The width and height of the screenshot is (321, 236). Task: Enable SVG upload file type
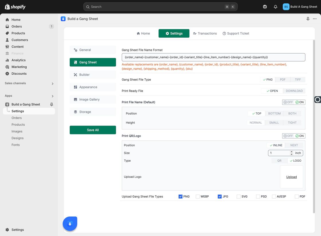pos(238,197)
